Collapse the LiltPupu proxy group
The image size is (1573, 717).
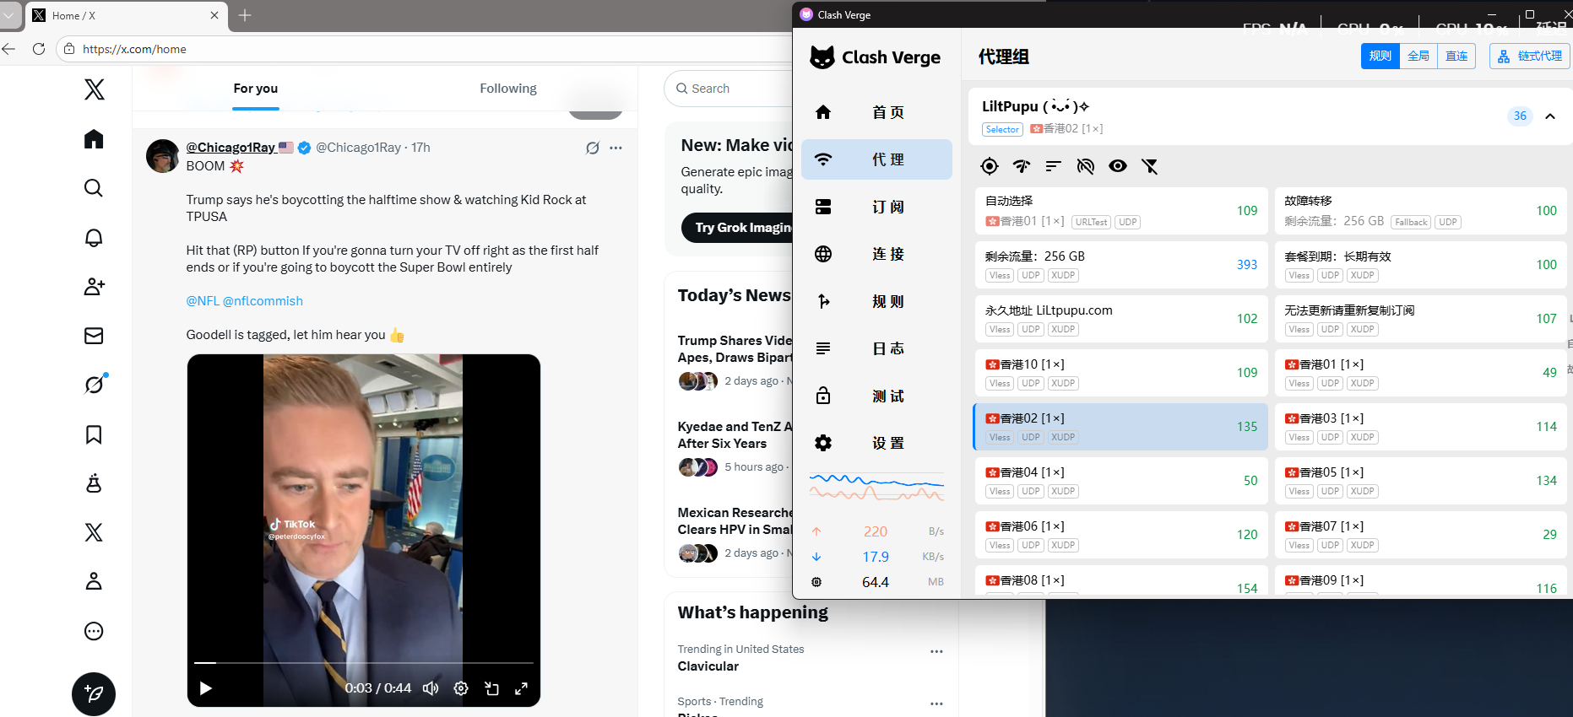pos(1549,116)
